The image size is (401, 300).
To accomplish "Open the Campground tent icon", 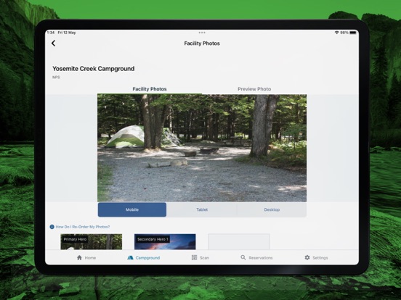I will [x=130, y=258].
